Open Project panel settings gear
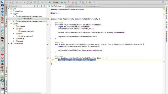The image size is (168, 94). point(41,6)
